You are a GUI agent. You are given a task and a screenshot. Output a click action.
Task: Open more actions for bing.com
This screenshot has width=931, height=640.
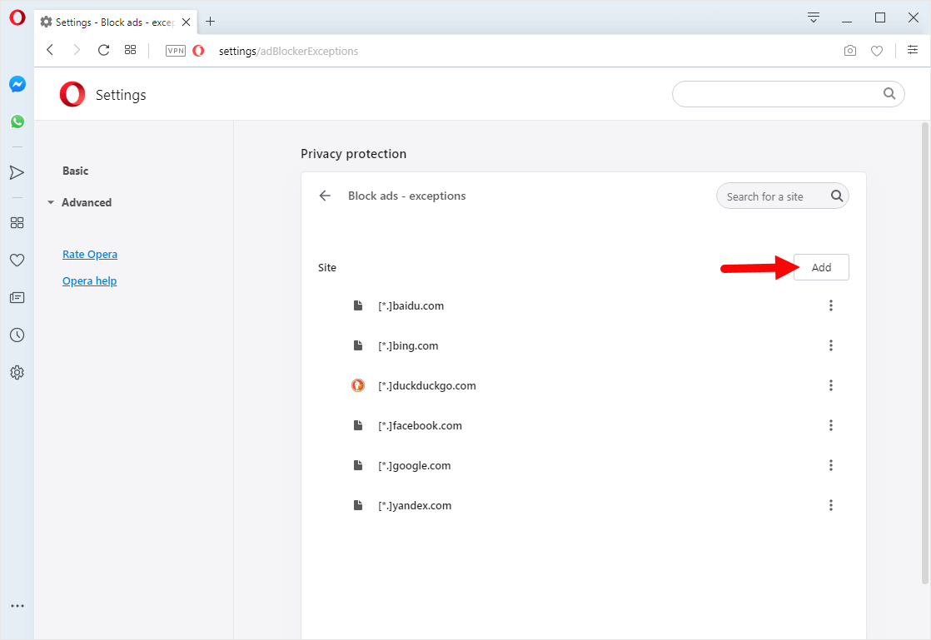tap(831, 345)
